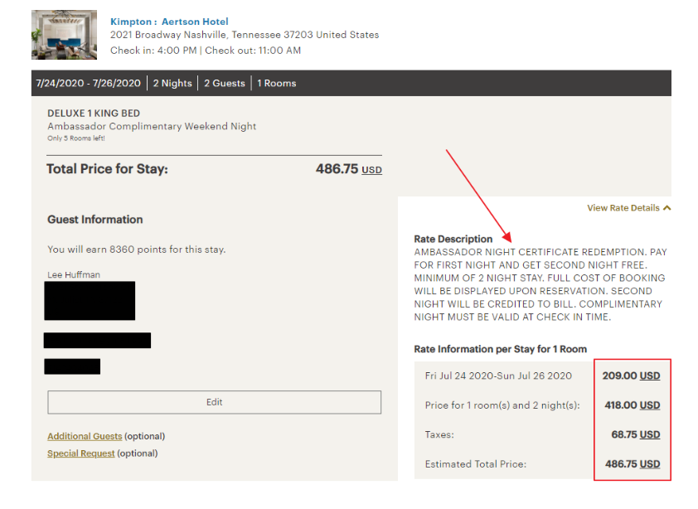The image size is (698, 509).
Task: Select the hotel address text '2021 Broadway Nashville'
Action: pos(168,35)
